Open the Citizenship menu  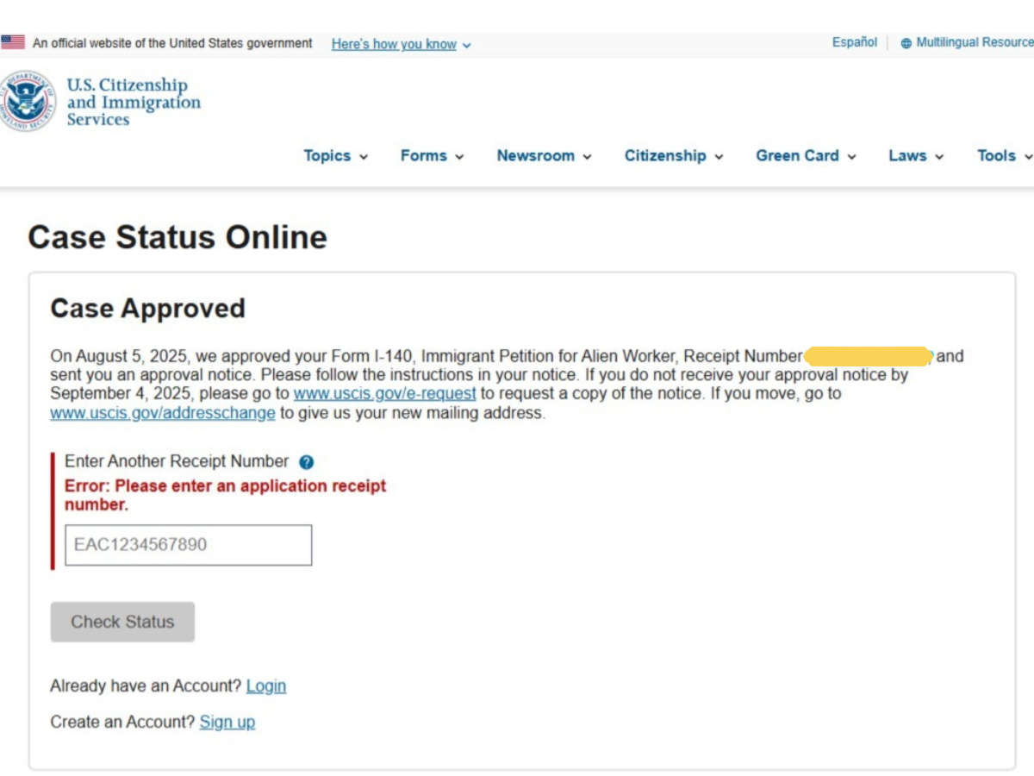pyautogui.click(x=673, y=156)
